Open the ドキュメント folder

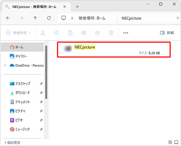coord(20,102)
